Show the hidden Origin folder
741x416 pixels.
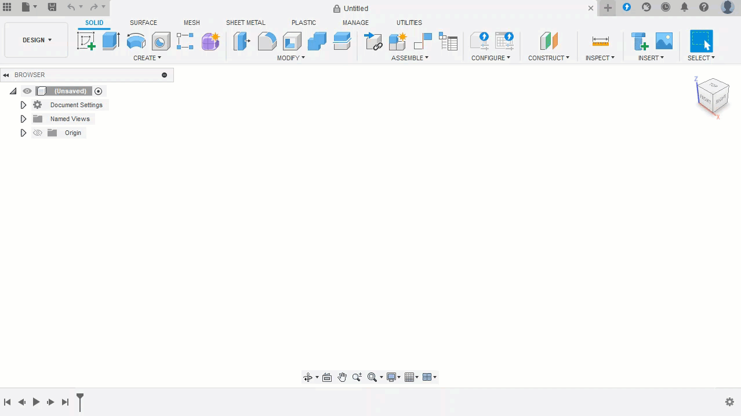point(38,133)
